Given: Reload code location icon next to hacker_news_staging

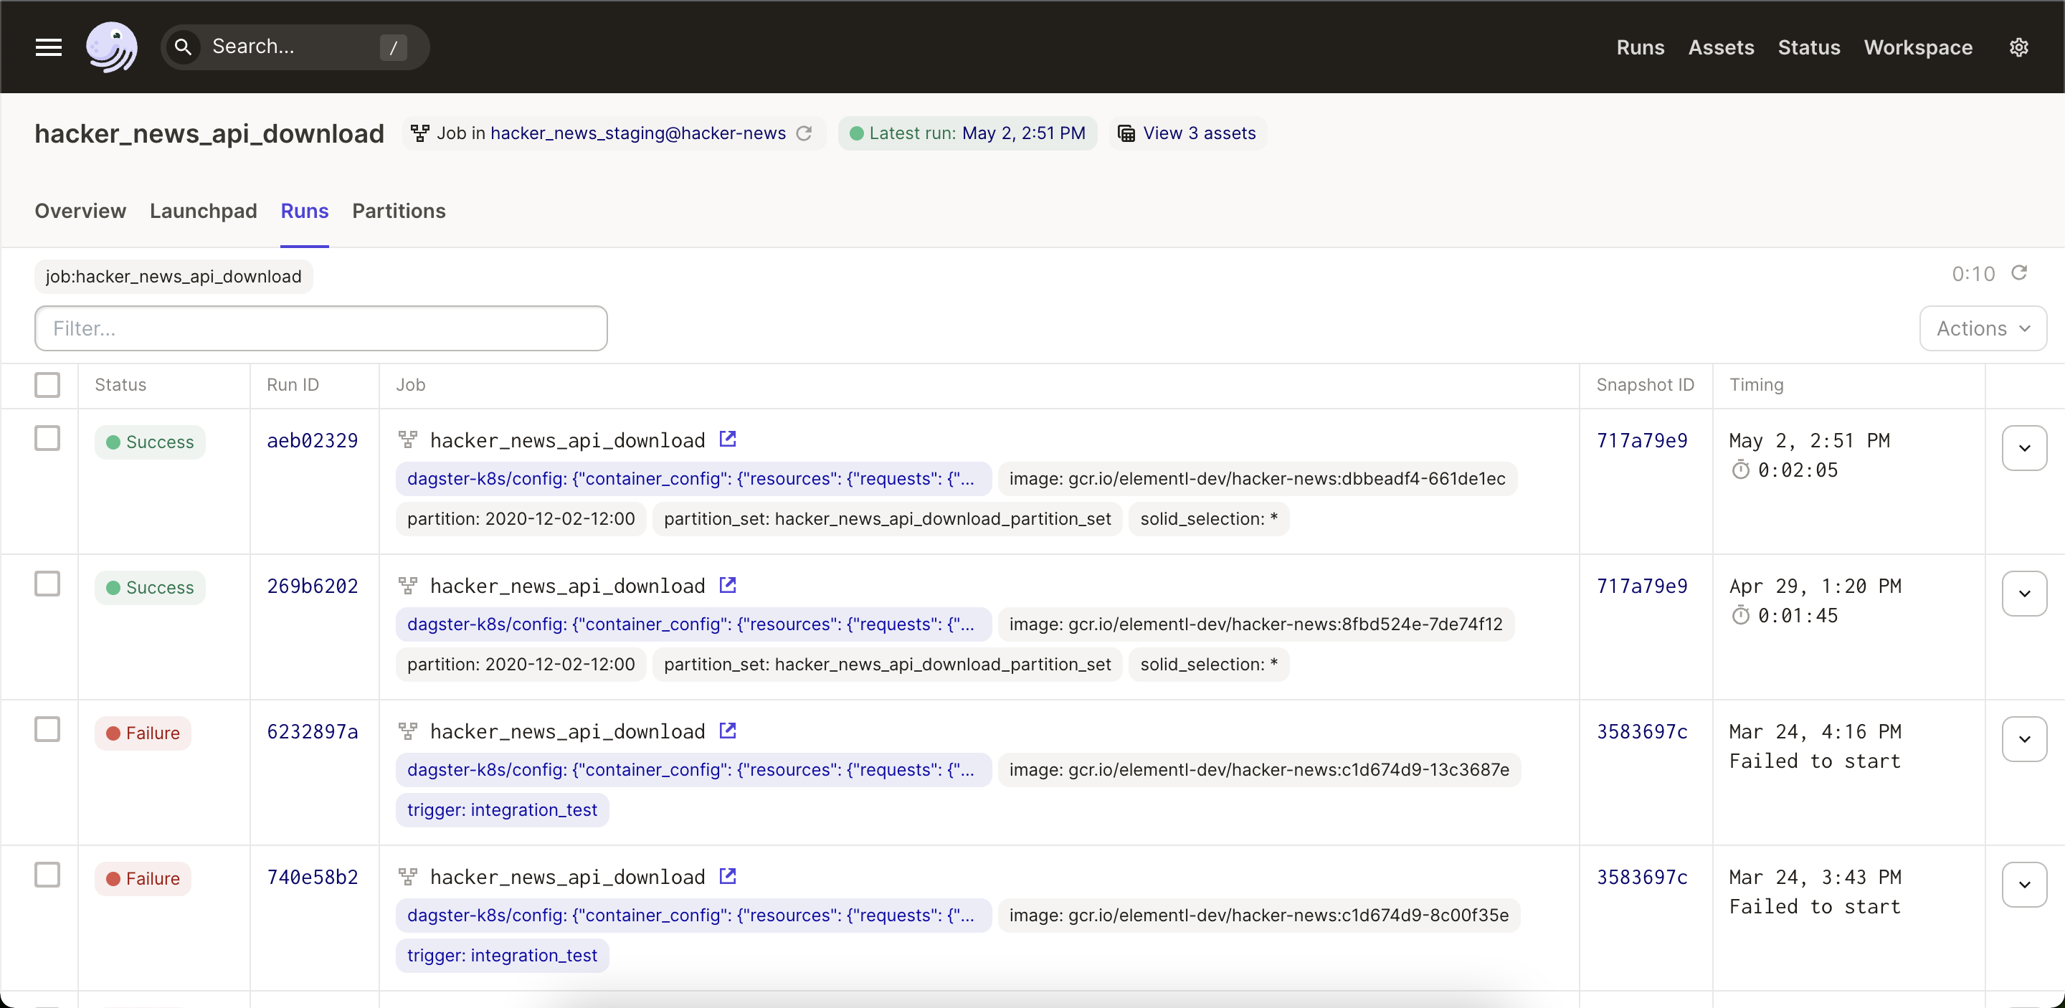Looking at the screenshot, I should tap(804, 133).
